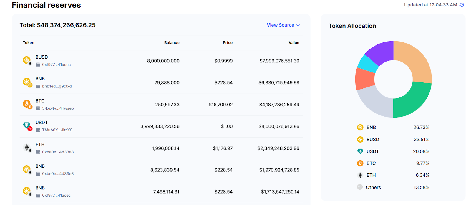Expand the View Source dropdown
Image resolution: width=471 pixels, height=205 pixels.
pyautogui.click(x=283, y=25)
